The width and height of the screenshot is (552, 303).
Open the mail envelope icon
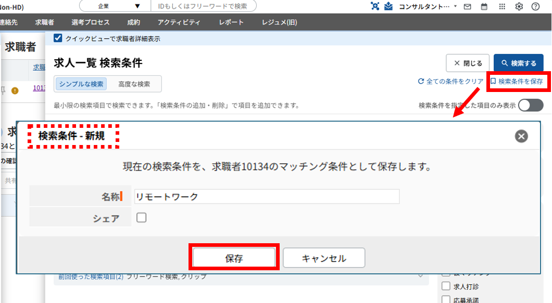point(467,7)
